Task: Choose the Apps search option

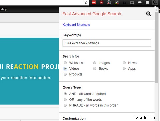Action: 124,69
